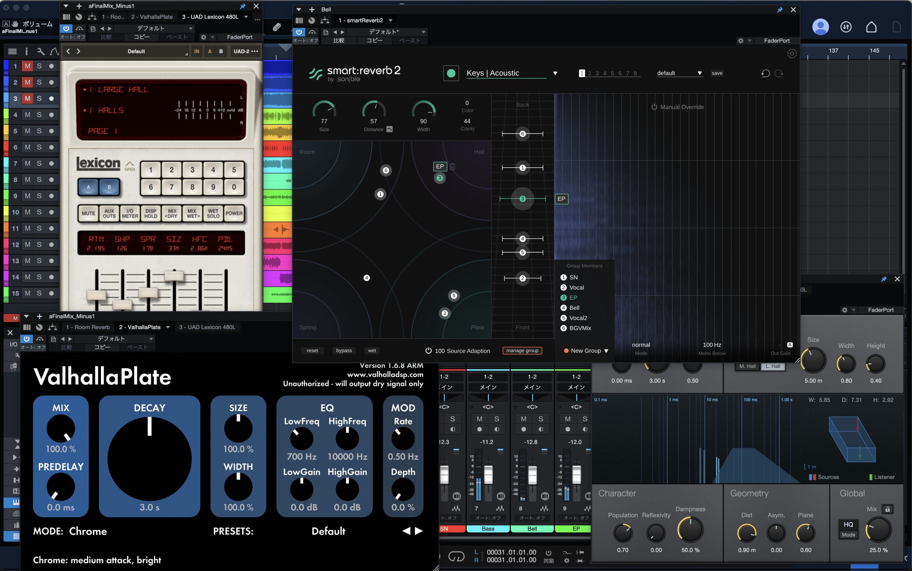Open New Group dropdown

click(606, 351)
